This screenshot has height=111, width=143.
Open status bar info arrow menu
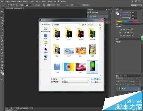click(32, 108)
